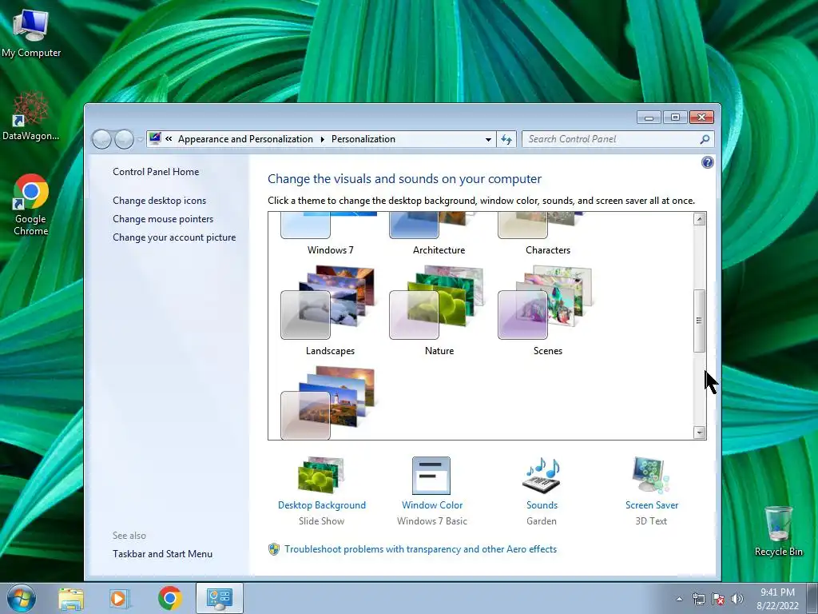The image size is (818, 614).
Task: Open Chrome from the taskbar
Action: click(x=170, y=598)
